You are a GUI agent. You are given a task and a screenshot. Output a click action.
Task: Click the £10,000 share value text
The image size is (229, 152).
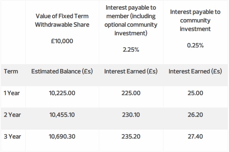pyautogui.click(x=62, y=41)
